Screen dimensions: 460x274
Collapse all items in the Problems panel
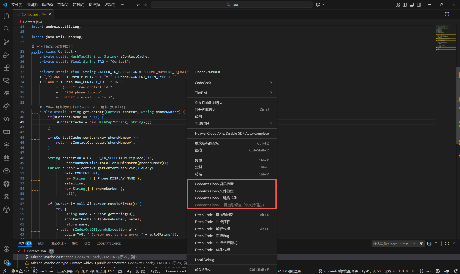pos(429,244)
